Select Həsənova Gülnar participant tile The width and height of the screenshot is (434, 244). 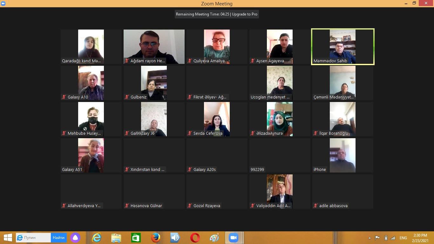pos(154,192)
